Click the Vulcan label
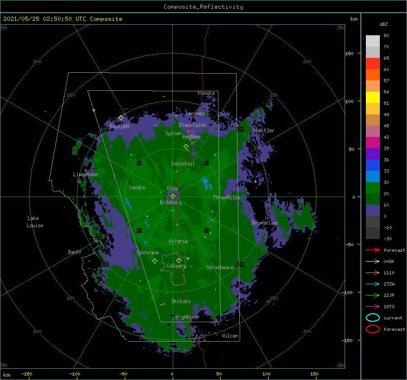This screenshot has width=407, height=380. [230, 336]
